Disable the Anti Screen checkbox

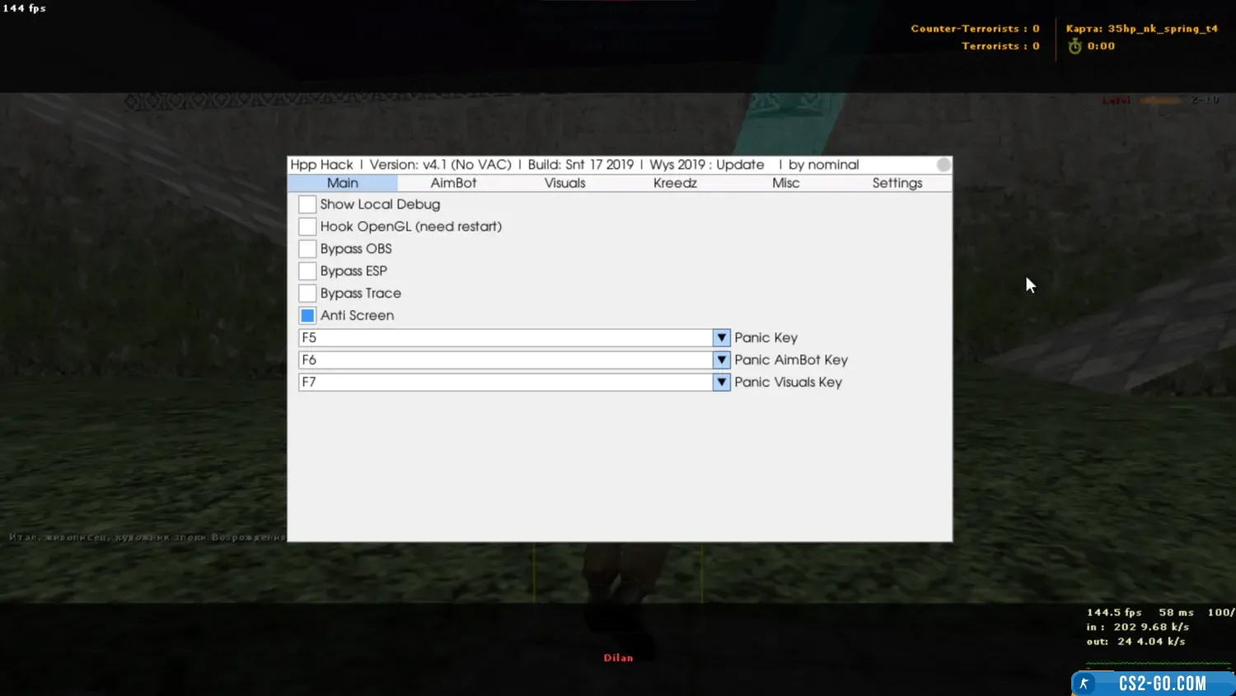307,316
